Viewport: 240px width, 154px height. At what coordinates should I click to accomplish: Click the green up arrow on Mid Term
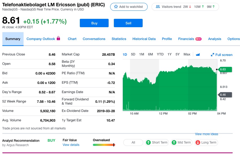(174, 142)
